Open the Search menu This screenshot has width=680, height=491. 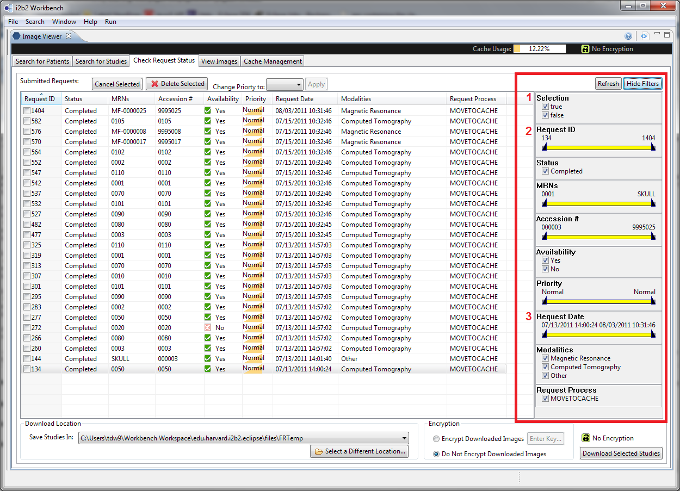point(35,22)
